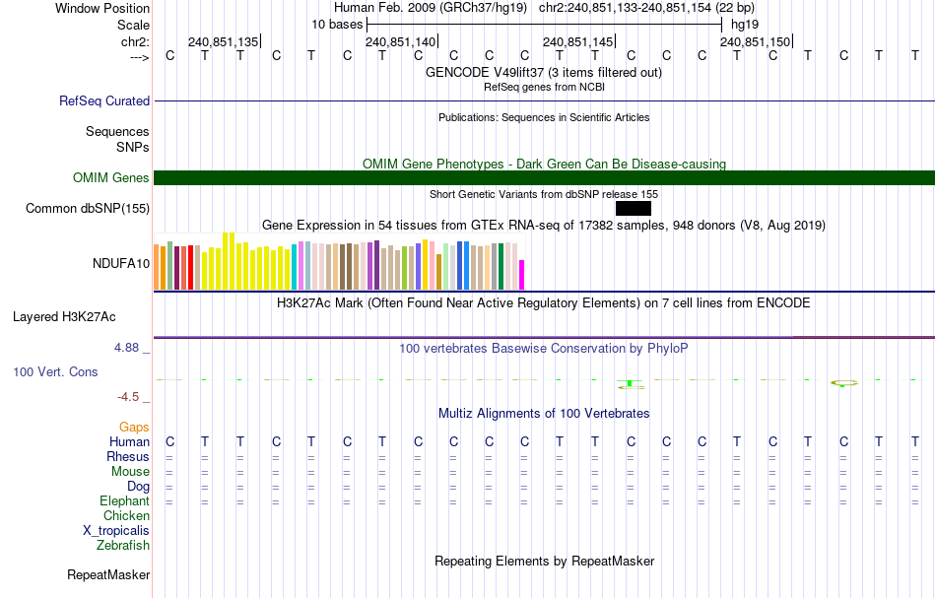The image size is (936, 598).
Task: Click 'Publications: Sequences in Scientific Articles' title
Action: tap(544, 117)
